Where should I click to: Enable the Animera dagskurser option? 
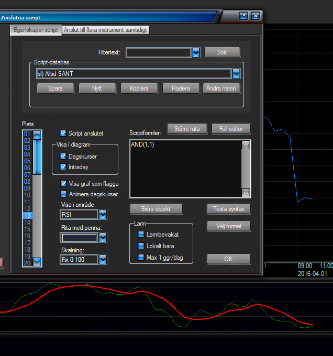[x=63, y=194]
